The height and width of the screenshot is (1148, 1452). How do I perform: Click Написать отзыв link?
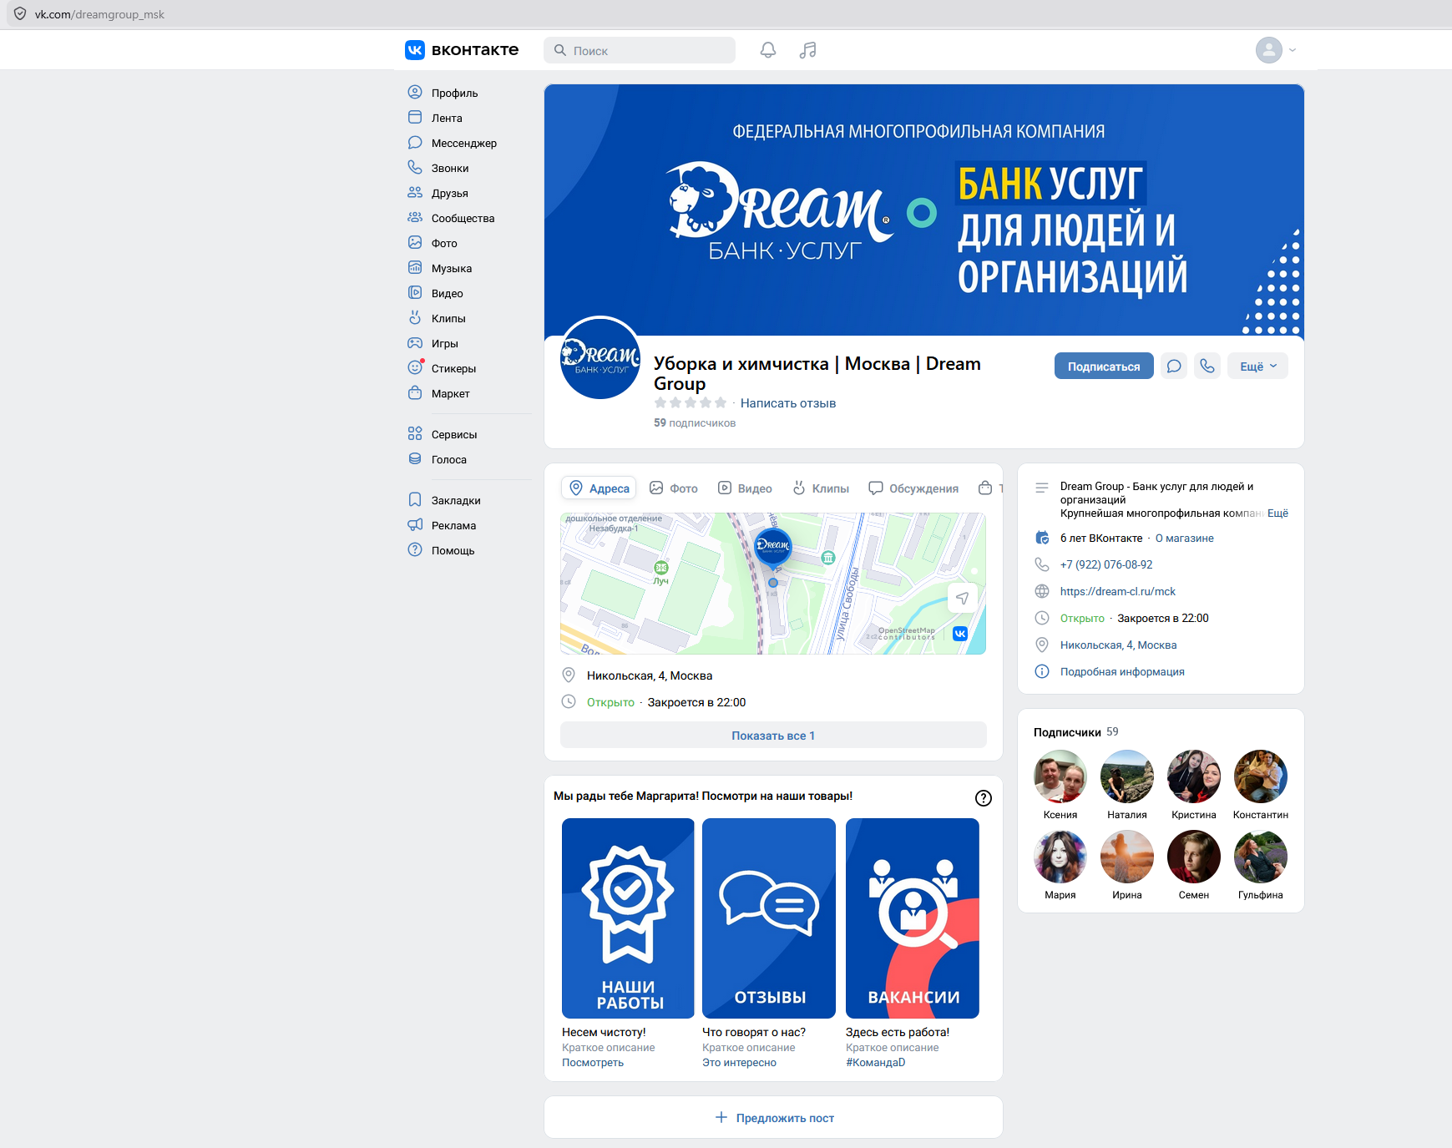(x=788, y=402)
